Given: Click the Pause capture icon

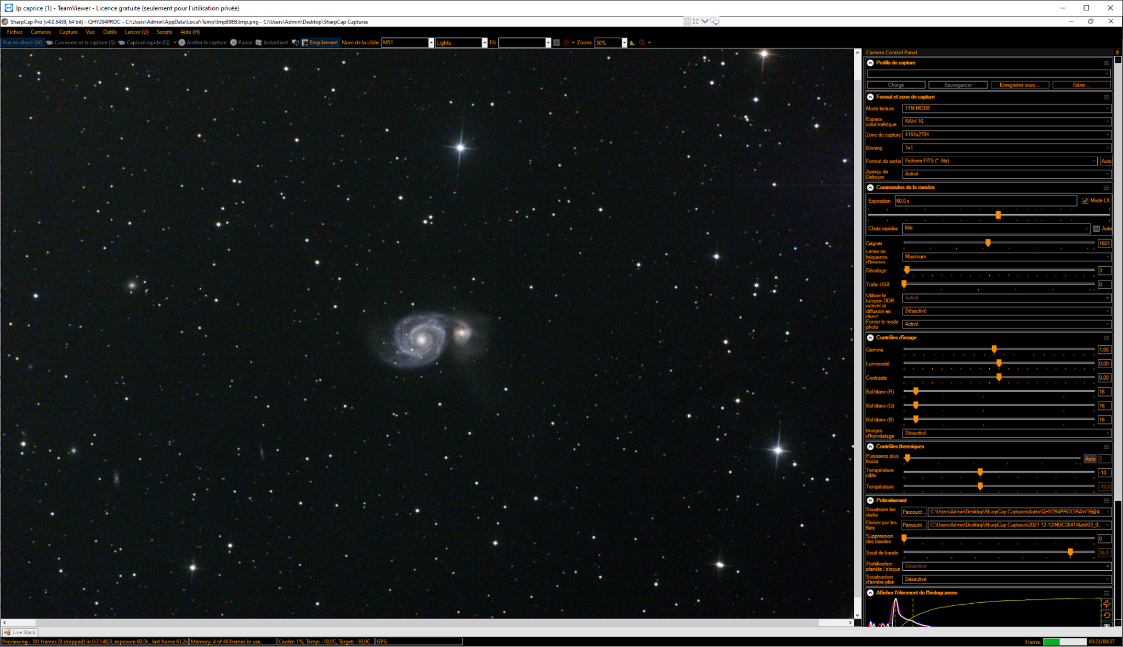Looking at the screenshot, I should 234,43.
